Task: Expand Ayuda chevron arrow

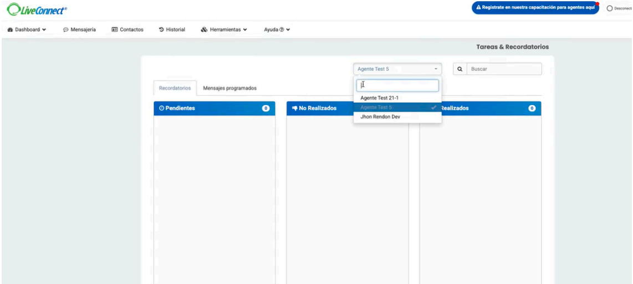Action: pos(288,29)
